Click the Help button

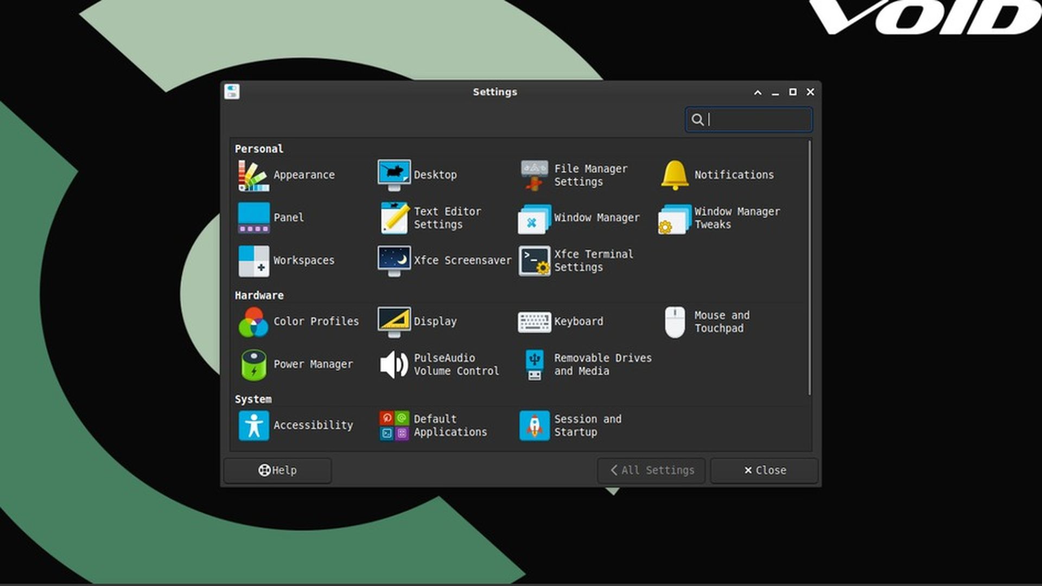pos(277,470)
